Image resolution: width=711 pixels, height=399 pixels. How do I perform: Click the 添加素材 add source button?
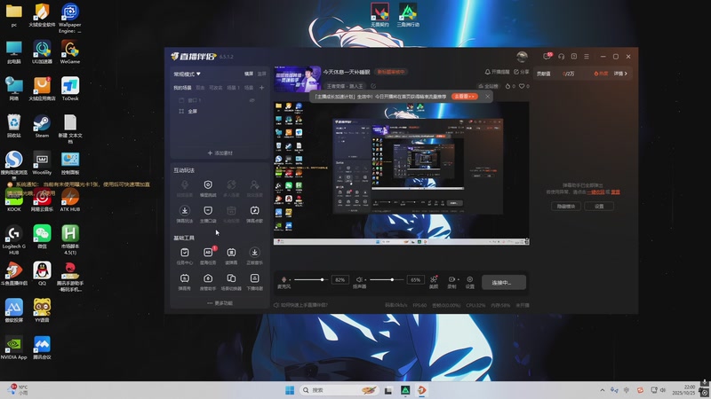click(220, 153)
